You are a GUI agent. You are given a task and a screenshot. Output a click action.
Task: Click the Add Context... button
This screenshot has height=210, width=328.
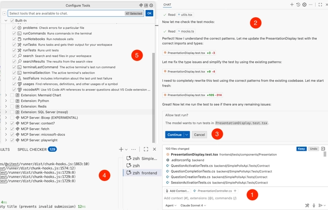tap(177, 191)
